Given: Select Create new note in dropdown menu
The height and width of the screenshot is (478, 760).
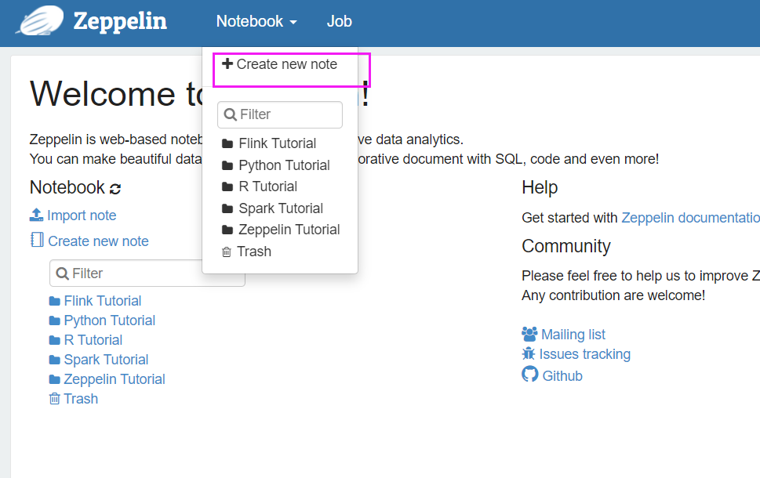Looking at the screenshot, I should 286,64.
